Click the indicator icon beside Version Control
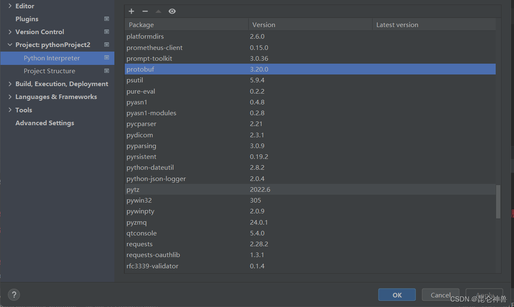 coord(106,32)
